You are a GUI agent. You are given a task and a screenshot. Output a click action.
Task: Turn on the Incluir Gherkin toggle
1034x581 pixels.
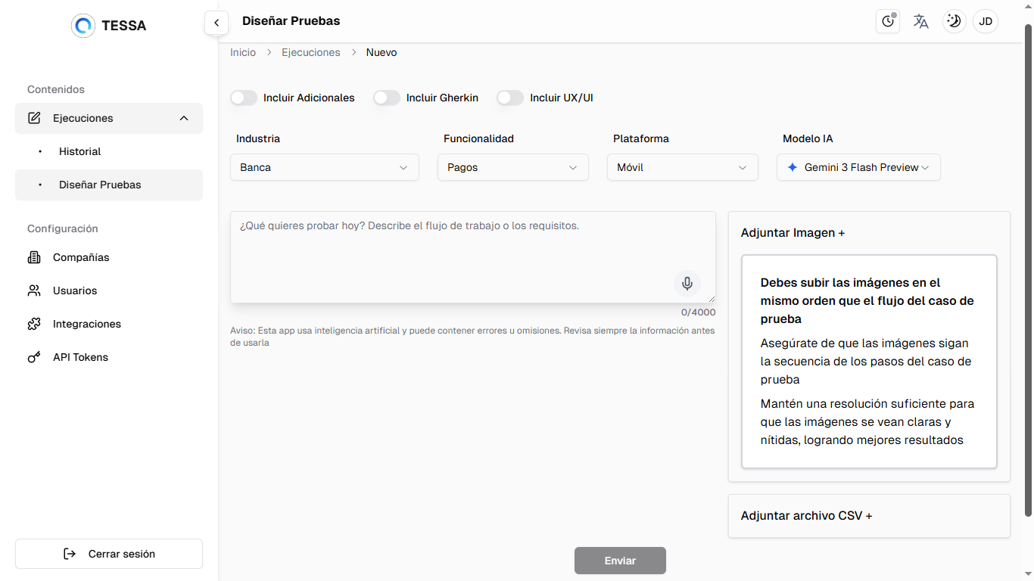tap(387, 98)
